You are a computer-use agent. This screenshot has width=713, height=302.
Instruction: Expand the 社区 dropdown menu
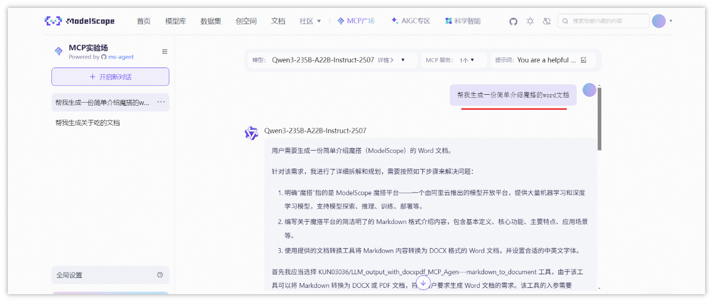click(x=310, y=21)
